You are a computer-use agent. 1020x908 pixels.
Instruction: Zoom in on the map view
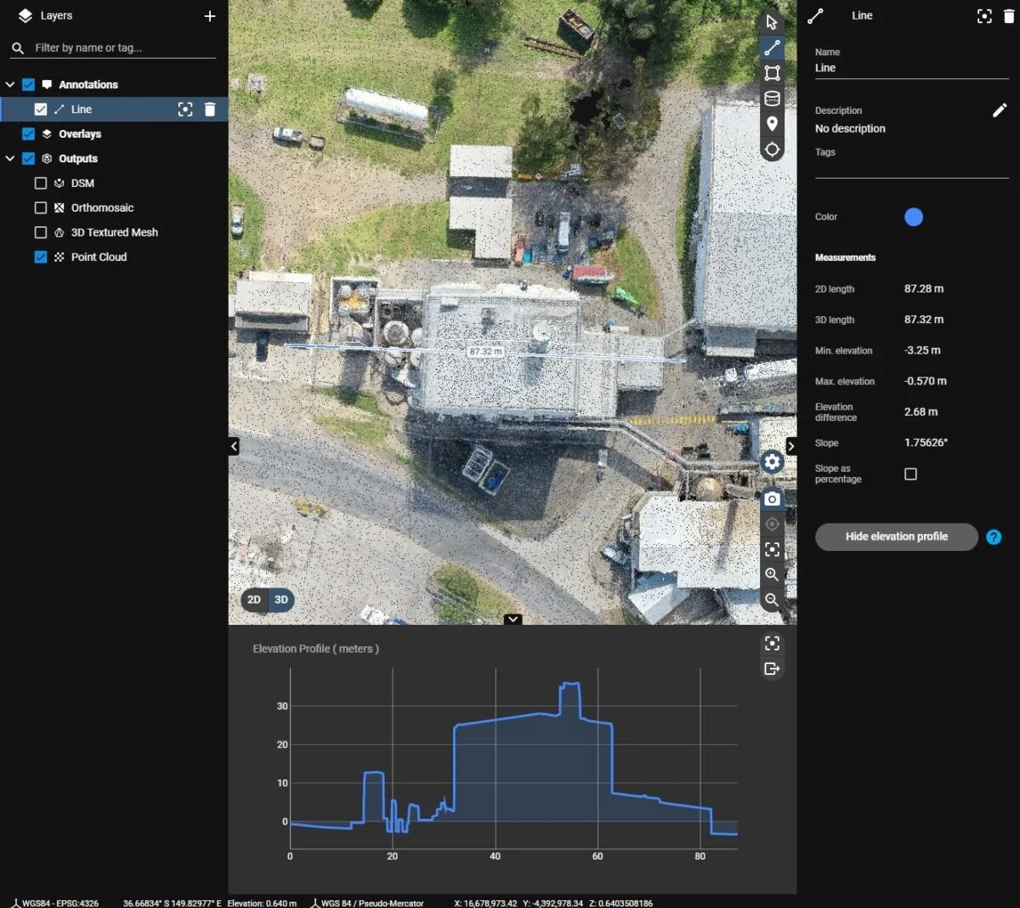pyautogui.click(x=772, y=575)
